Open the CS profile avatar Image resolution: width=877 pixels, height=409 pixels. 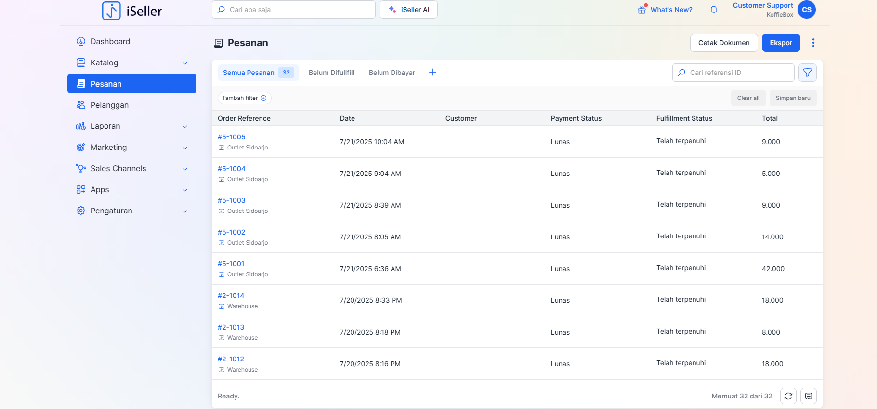[807, 10]
